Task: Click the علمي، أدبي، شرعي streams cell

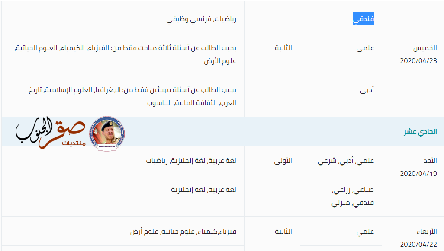Action: pyautogui.click(x=346, y=161)
